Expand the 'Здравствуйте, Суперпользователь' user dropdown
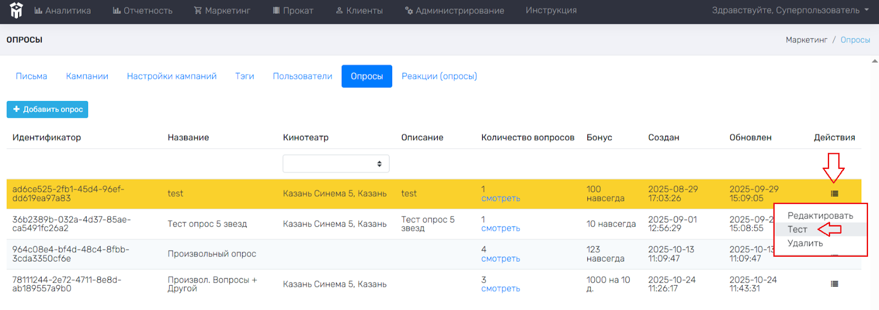The height and width of the screenshot is (310, 879). click(x=790, y=10)
